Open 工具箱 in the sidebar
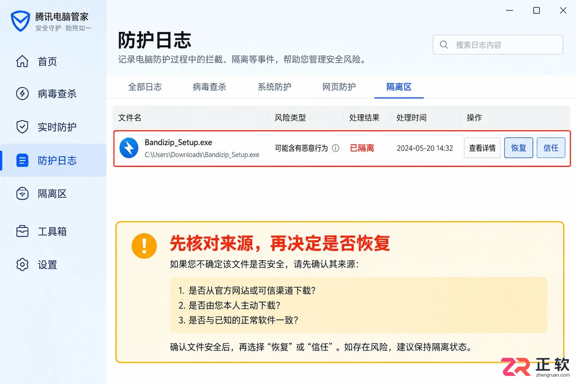Viewport: 576px width, 384px height. tap(53, 231)
